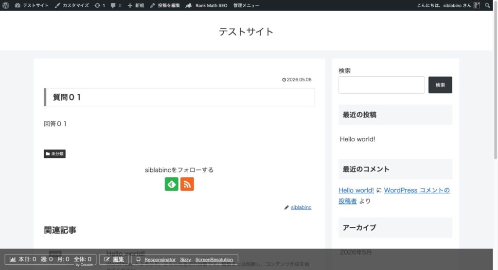Click the siblabincをフォローする text
This screenshot has height=270, width=498.
[179, 170]
